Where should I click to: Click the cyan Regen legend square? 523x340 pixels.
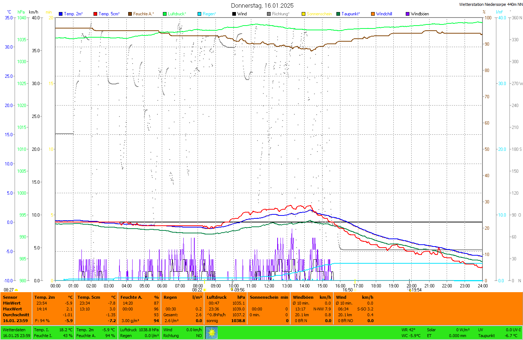[x=199, y=14]
